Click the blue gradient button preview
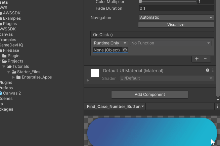Viewport: 220px width, 146px height. [152, 132]
